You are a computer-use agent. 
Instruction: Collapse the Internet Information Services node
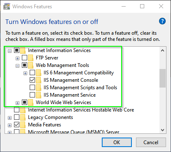click(x=9, y=51)
